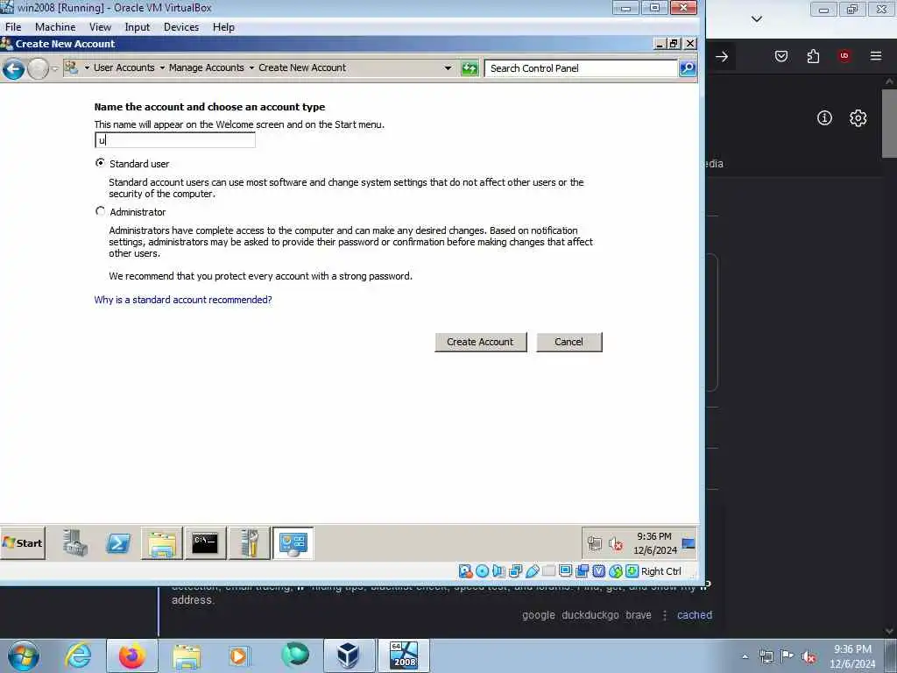
Task: Open the VirtualBox Devices menu
Action: click(x=180, y=27)
